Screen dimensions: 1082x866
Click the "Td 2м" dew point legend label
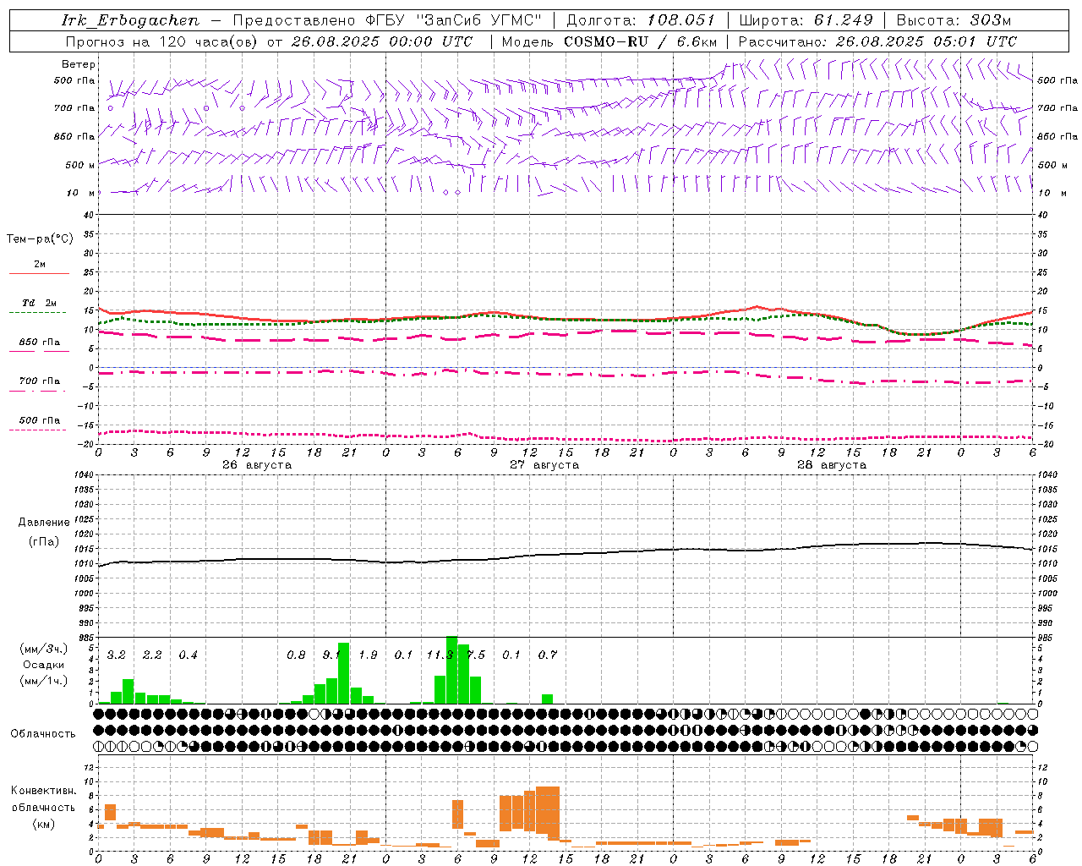click(x=39, y=303)
